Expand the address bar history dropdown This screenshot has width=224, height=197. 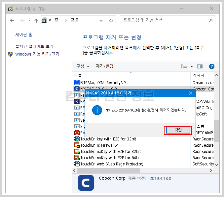coord(101,21)
